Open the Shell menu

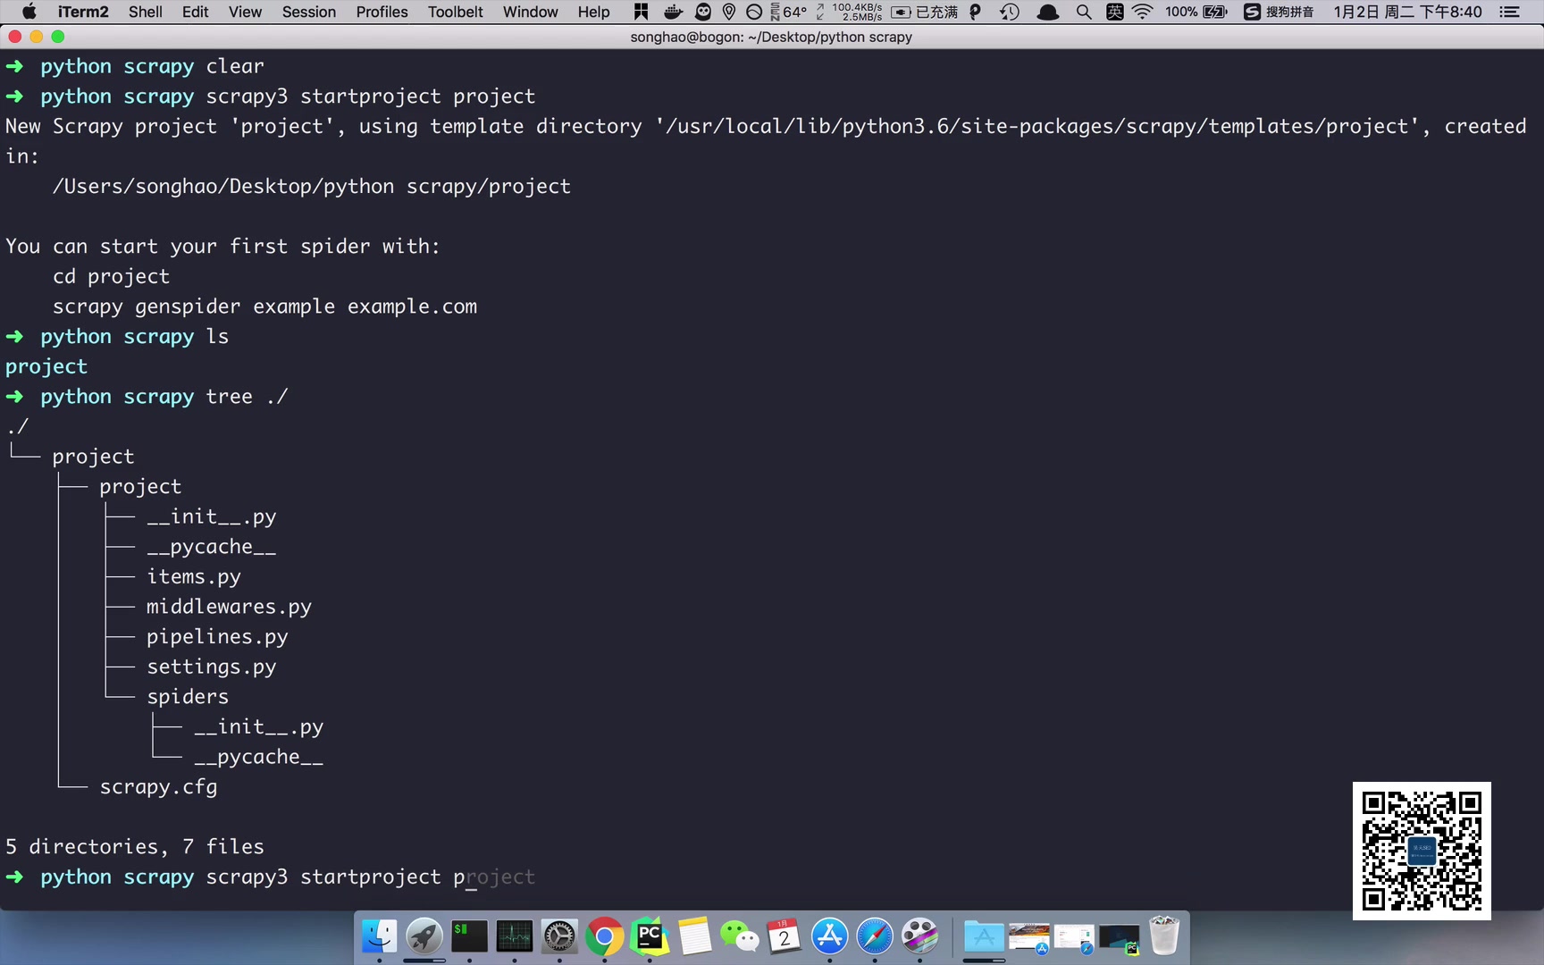pos(146,12)
